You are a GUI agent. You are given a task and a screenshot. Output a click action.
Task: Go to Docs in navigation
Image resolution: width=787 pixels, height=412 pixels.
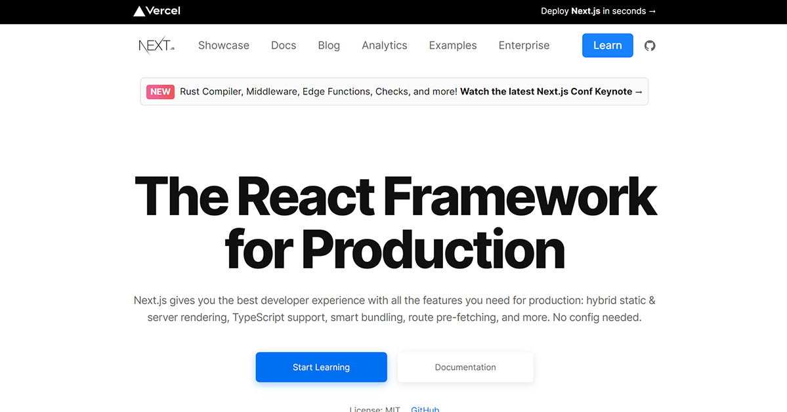coord(284,45)
